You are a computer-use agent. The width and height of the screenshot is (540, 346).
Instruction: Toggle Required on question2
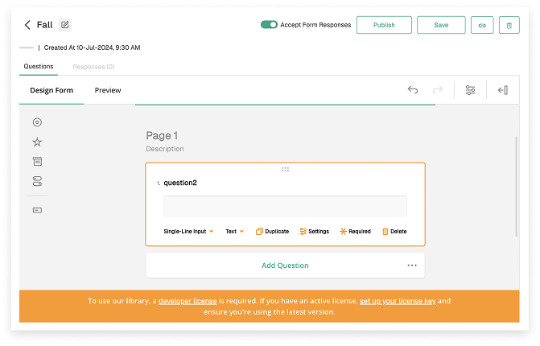point(355,231)
